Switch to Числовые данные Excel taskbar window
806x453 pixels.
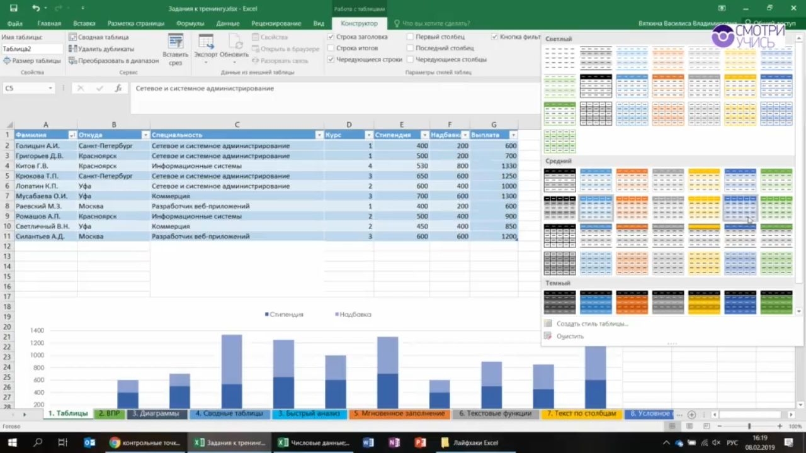coord(314,442)
